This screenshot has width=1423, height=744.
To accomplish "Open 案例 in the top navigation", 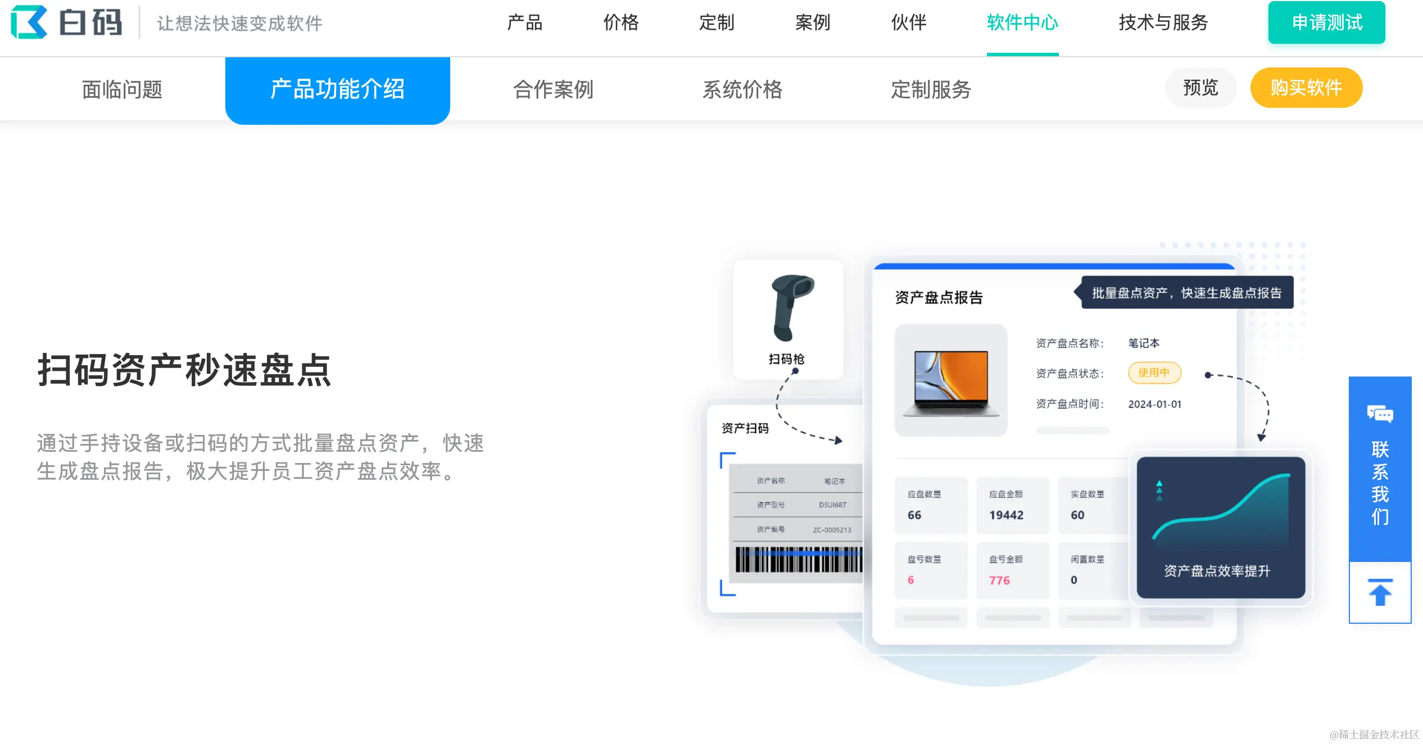I will pyautogui.click(x=813, y=22).
